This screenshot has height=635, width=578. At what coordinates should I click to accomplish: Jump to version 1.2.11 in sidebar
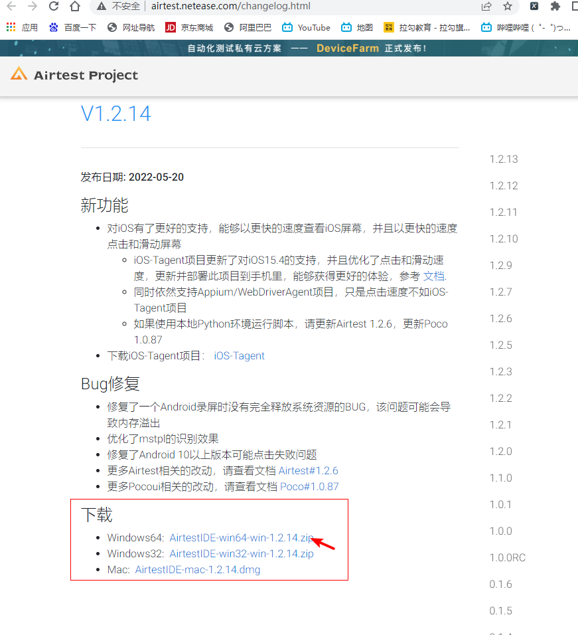[503, 212]
